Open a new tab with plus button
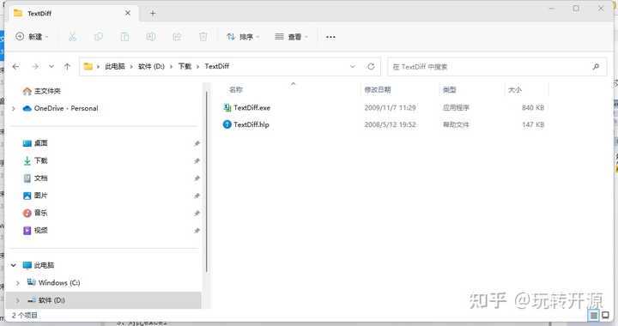This screenshot has width=618, height=326. point(153,14)
